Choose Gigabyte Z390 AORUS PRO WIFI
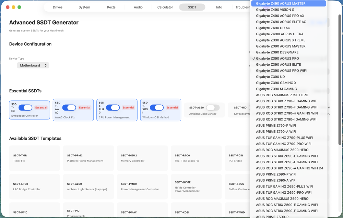The image size is (343, 218). [x=288, y=71]
